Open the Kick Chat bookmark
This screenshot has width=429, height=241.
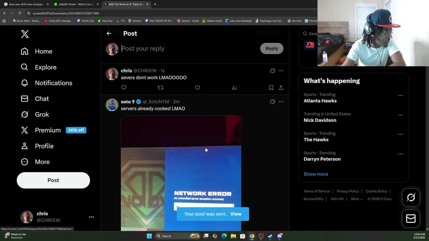105,21
